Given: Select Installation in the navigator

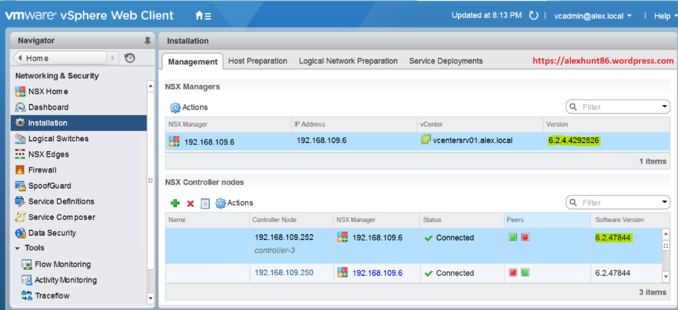Looking at the screenshot, I should 79,123.
